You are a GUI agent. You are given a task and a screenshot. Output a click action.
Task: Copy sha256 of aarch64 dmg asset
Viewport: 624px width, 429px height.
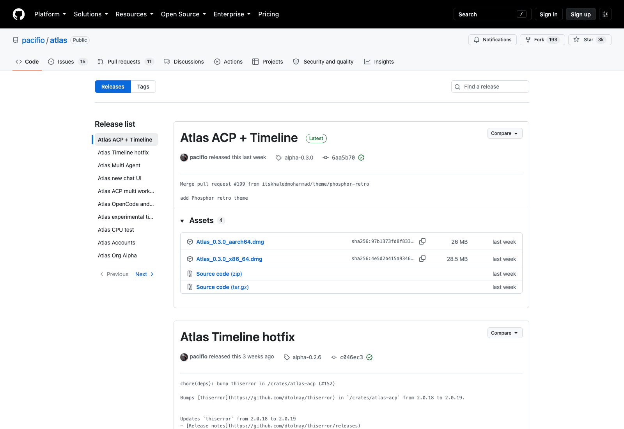pyautogui.click(x=422, y=241)
